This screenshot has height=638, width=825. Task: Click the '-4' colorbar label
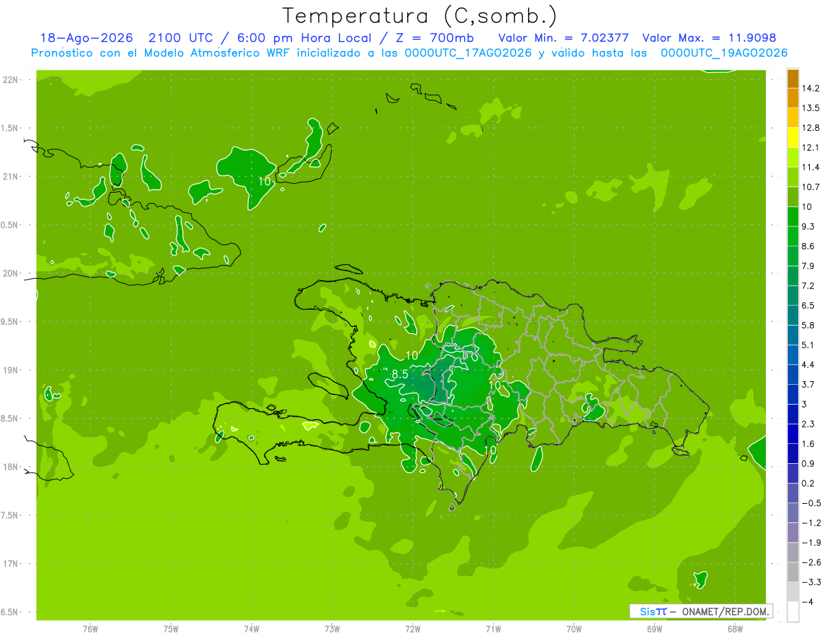(807, 602)
